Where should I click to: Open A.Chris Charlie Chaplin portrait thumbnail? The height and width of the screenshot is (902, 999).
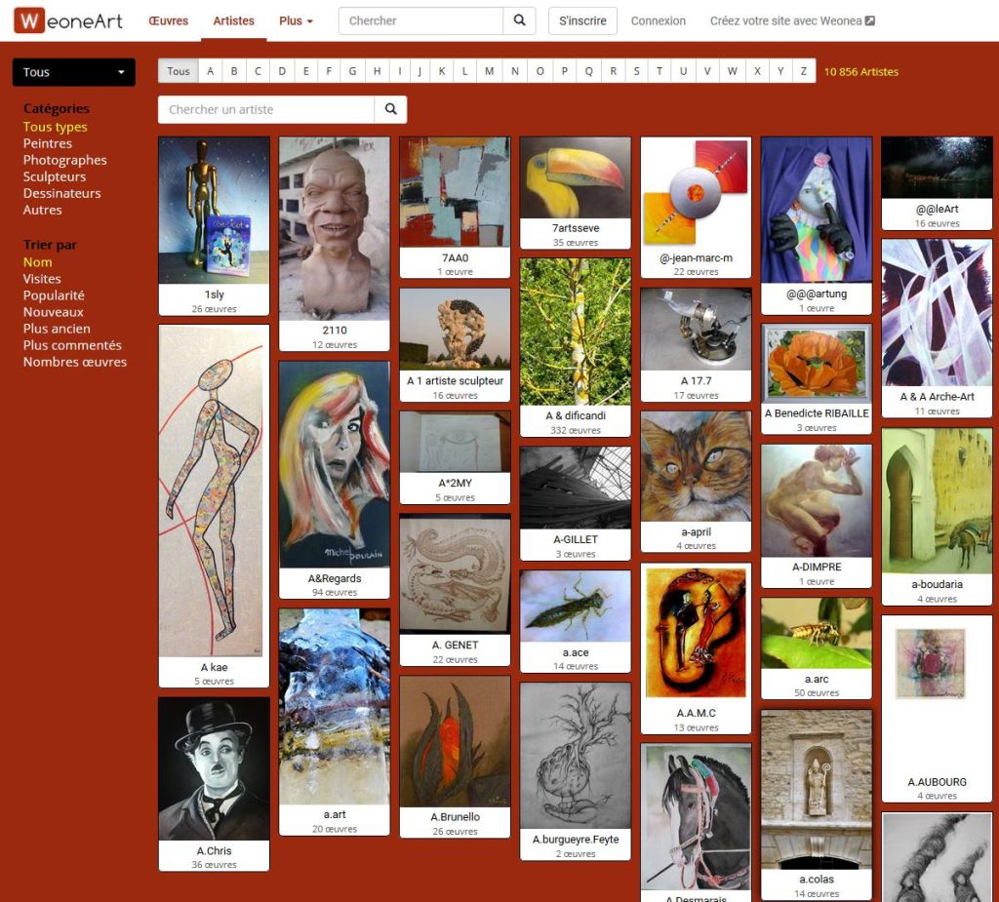[x=214, y=768]
